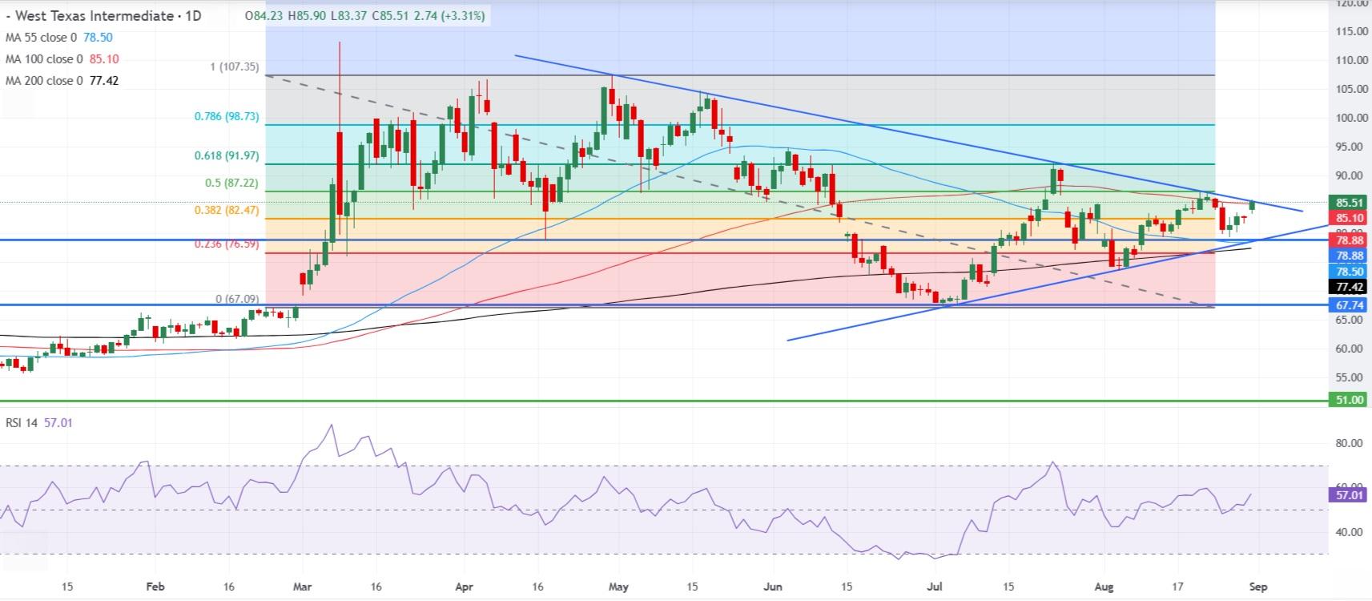
Task: Click the RSI 14 indicator legend
Action: click(39, 422)
